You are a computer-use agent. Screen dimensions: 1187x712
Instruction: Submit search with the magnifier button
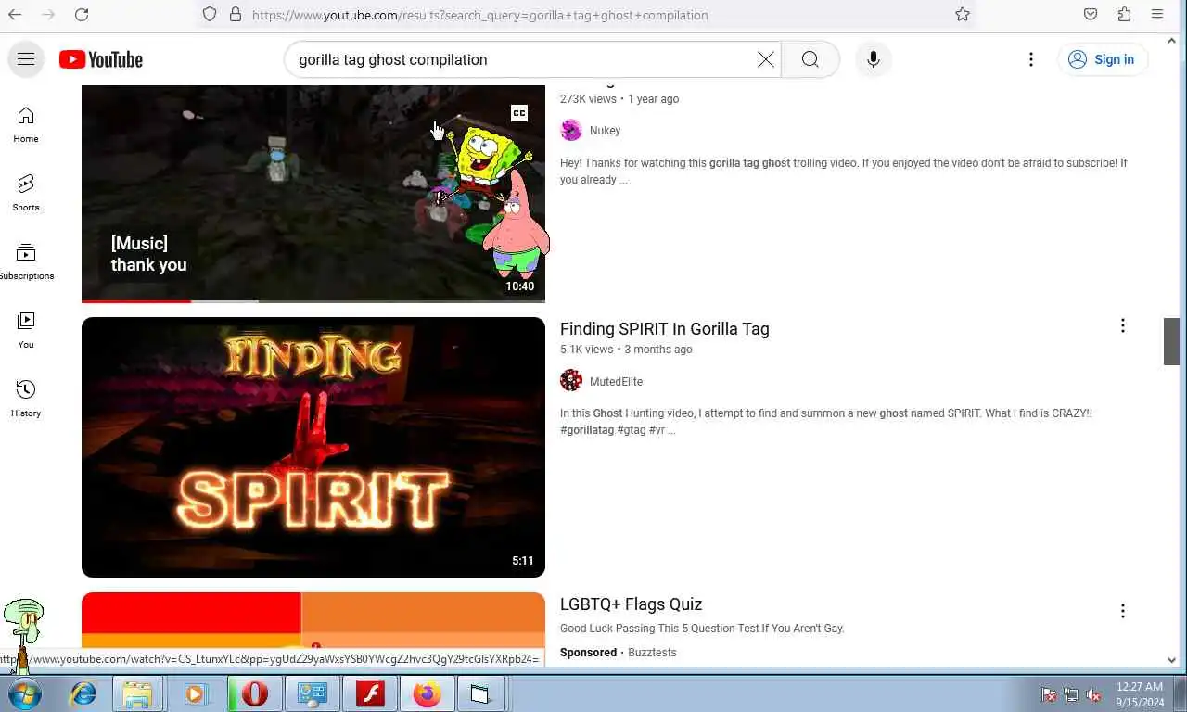pyautogui.click(x=810, y=59)
